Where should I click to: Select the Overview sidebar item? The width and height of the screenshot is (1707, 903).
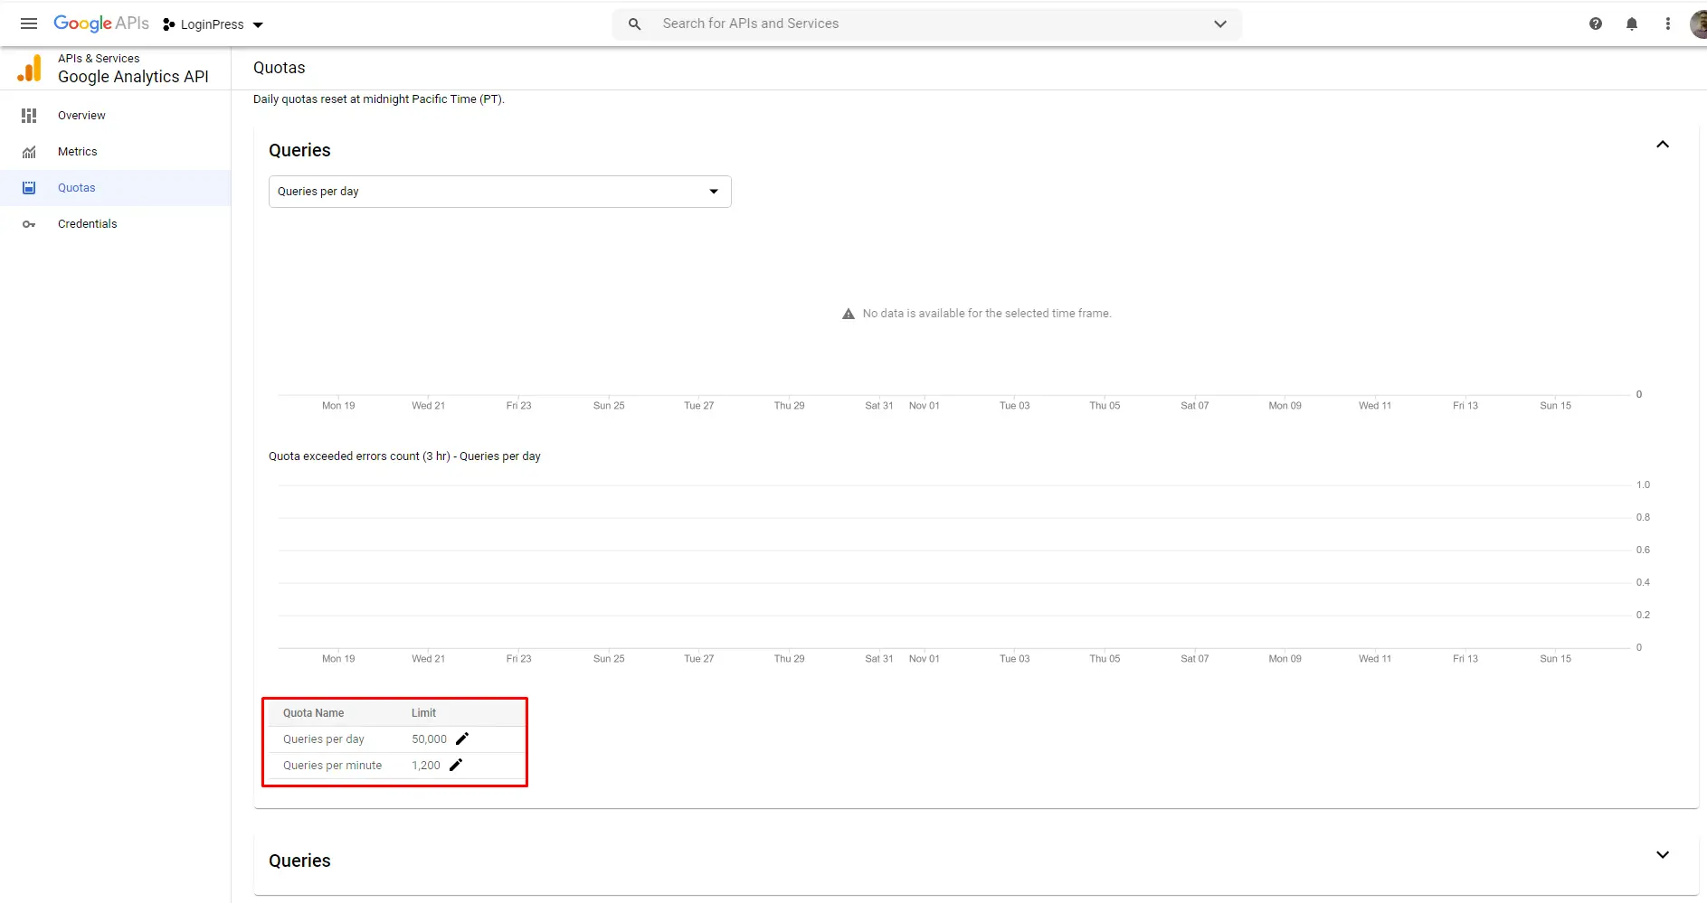point(81,115)
